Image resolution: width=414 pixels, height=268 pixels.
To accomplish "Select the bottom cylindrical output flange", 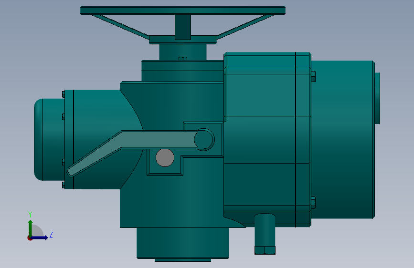I will 183,243.
